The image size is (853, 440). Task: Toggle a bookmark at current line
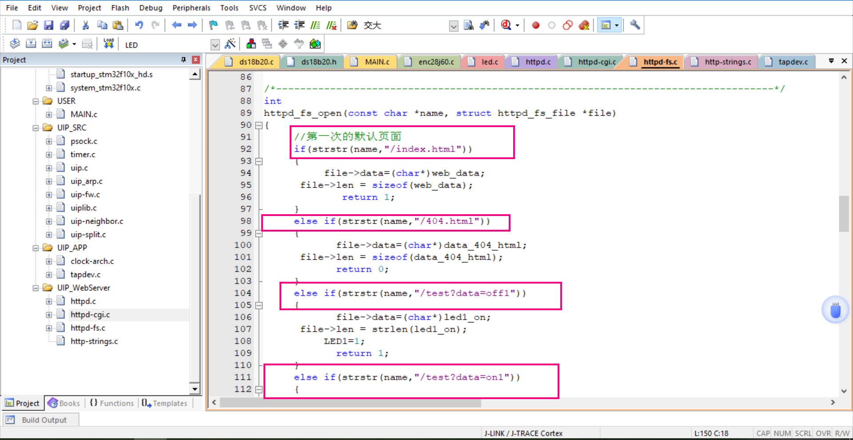point(213,25)
